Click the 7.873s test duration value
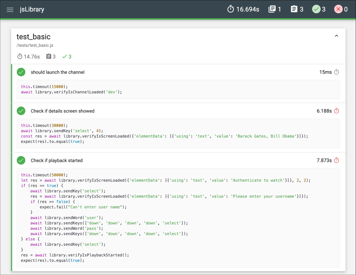356x275 pixels. coord(324,160)
